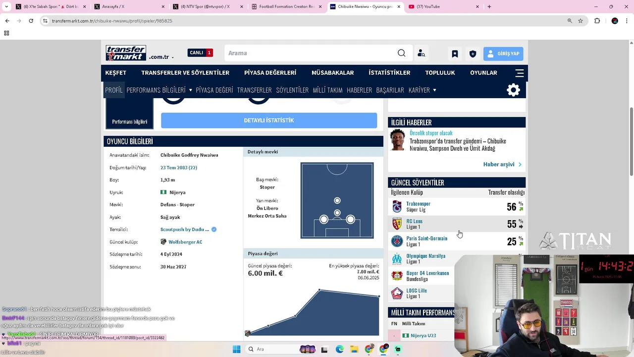
Task: Click the RC Lens club crest
Action: 397,224
